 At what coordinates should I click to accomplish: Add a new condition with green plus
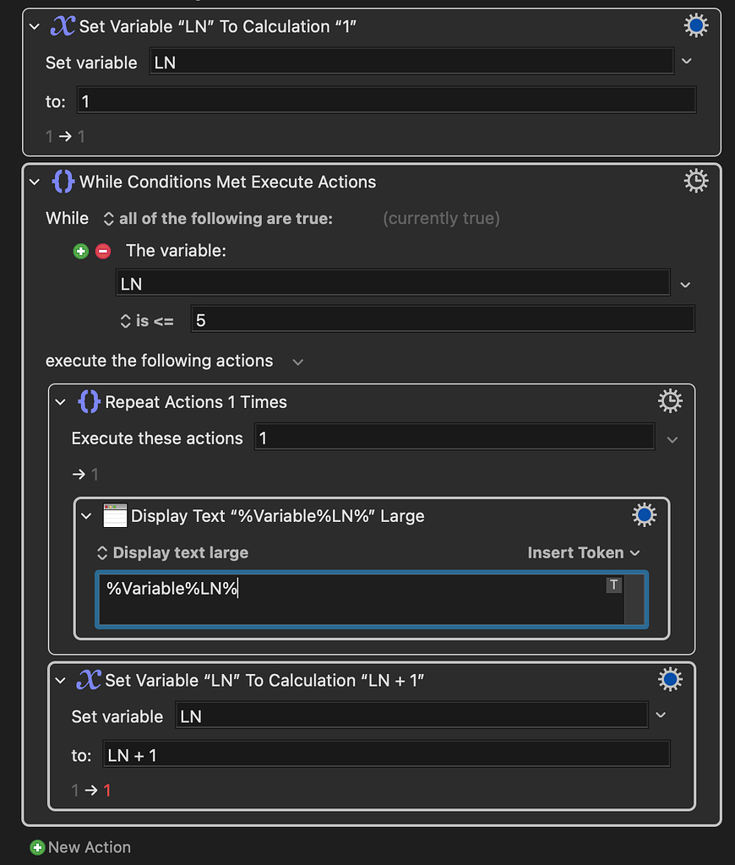pos(80,252)
